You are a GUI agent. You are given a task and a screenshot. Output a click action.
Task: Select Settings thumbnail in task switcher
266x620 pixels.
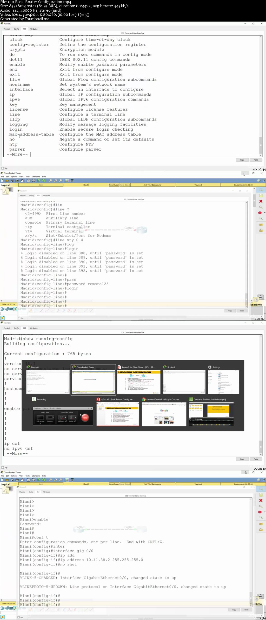224,379
